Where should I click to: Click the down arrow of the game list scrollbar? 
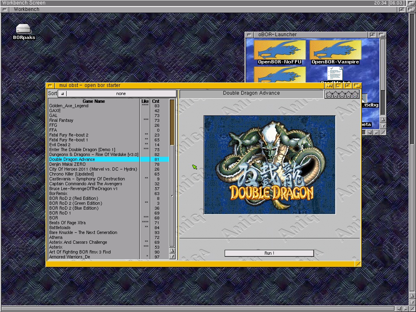(x=172, y=256)
